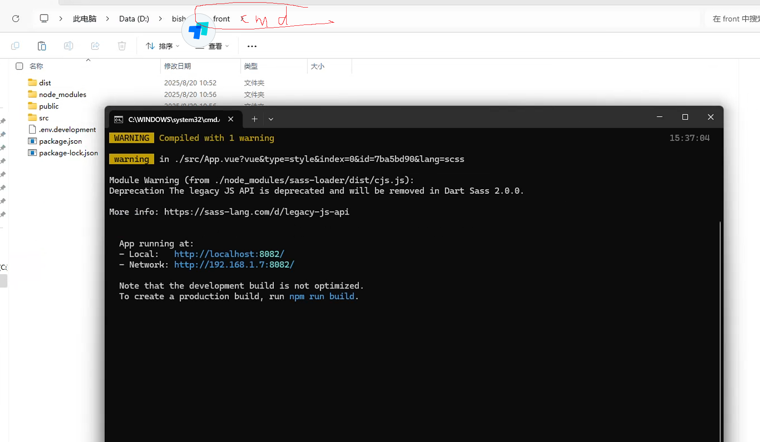Click the share icon in Explorer toolbar
This screenshot has width=760, height=442.
pyautogui.click(x=95, y=46)
